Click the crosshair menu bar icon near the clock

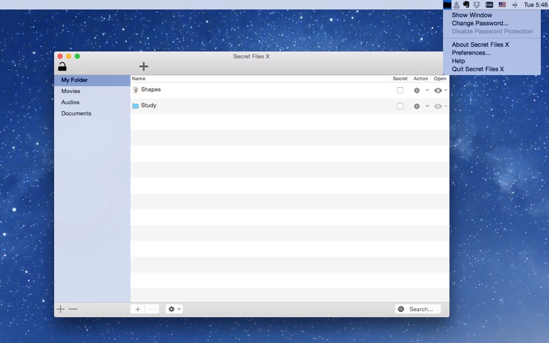[515, 5]
